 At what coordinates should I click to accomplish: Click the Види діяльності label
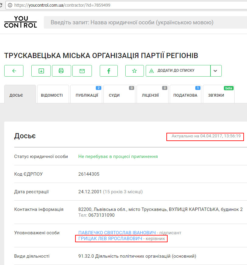[x=32, y=256]
